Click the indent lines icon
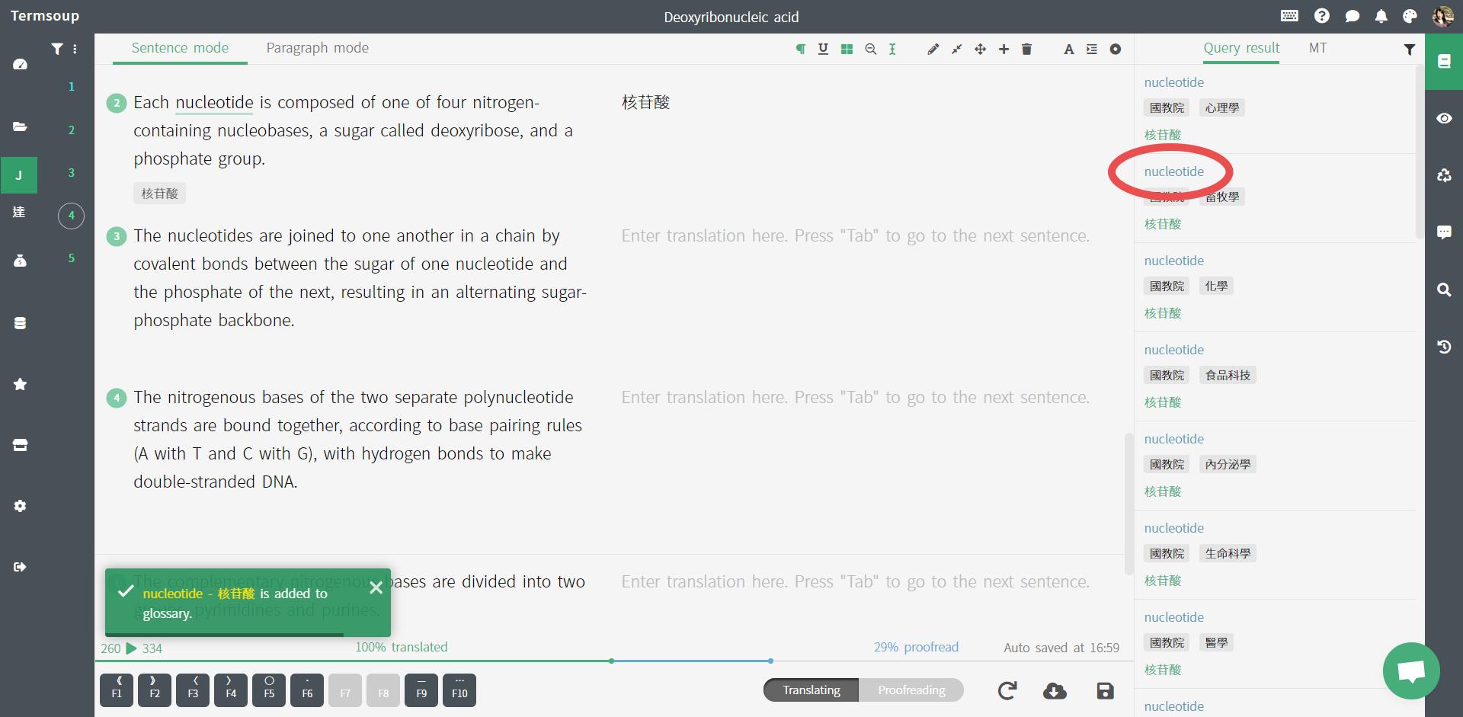This screenshot has height=717, width=1463. point(1092,49)
